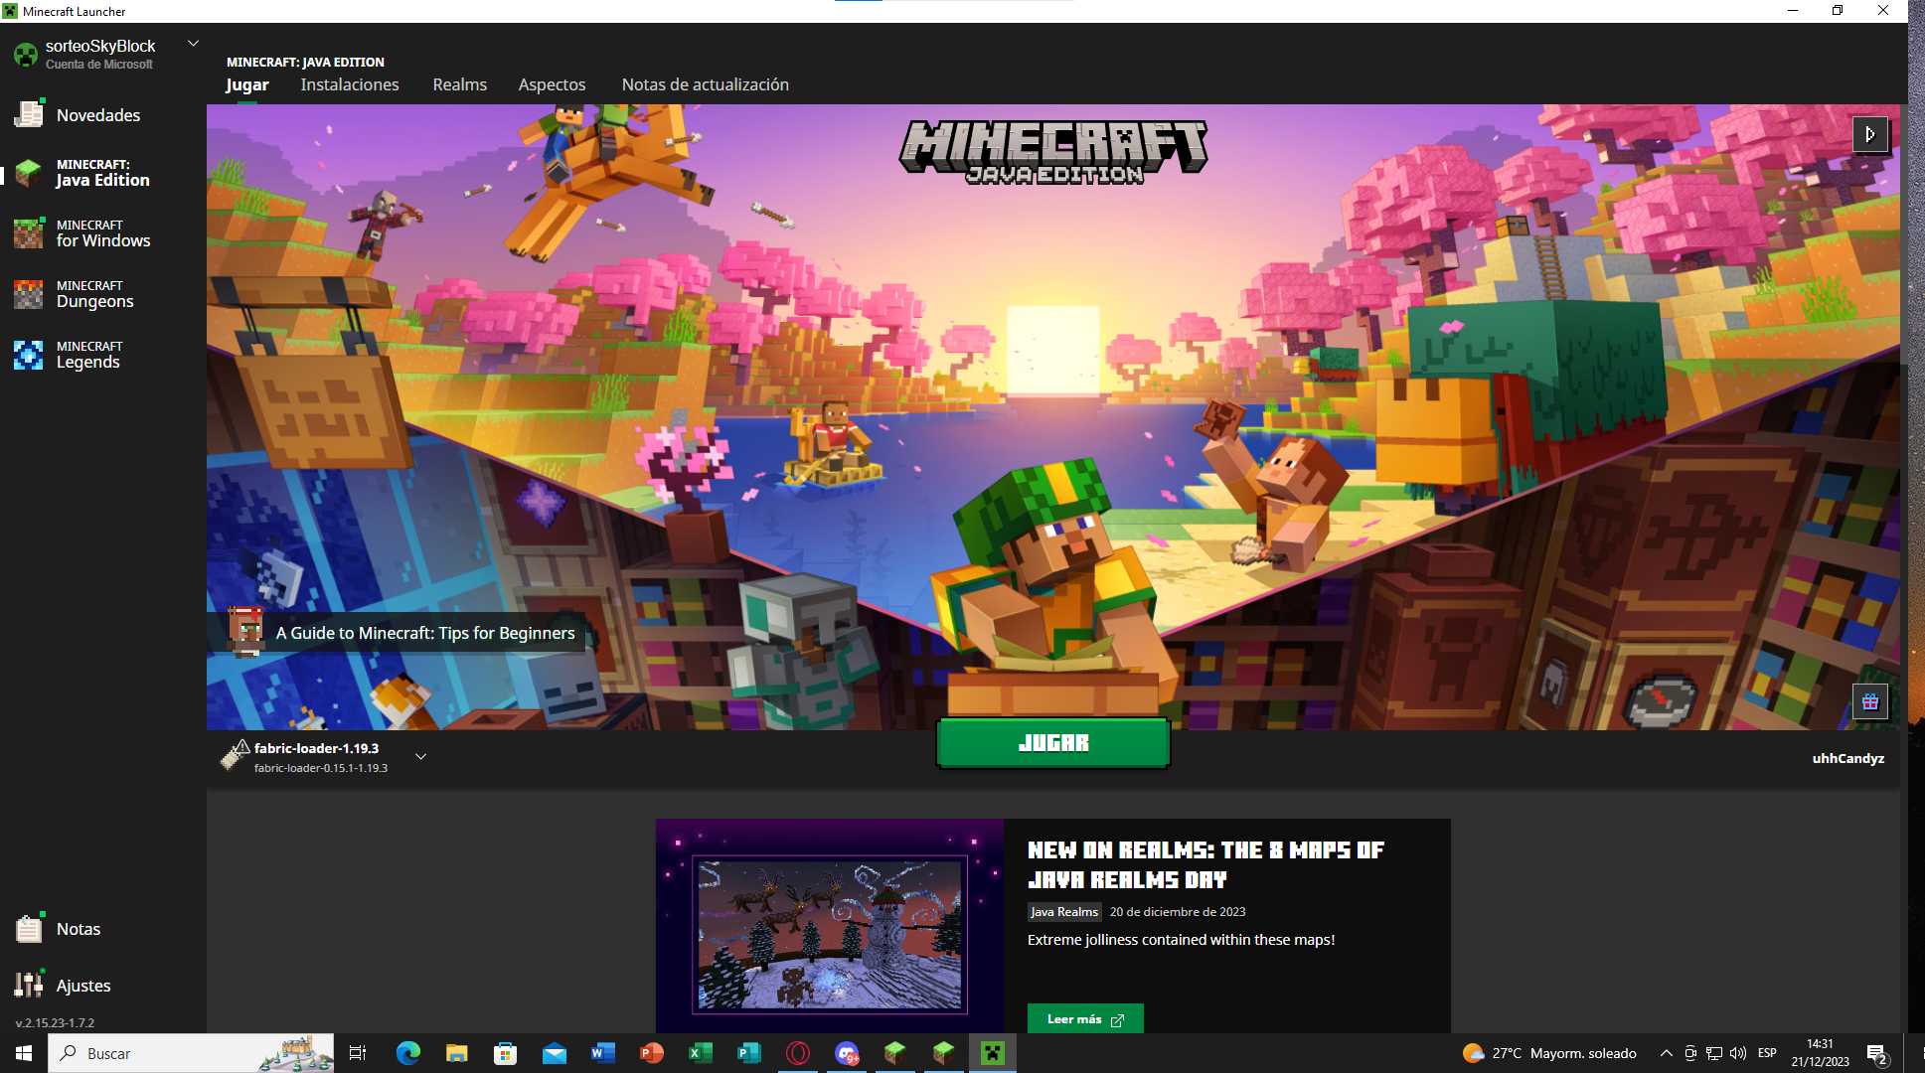Open the Novedades news section
The image size is (1925, 1073).
coord(97,115)
